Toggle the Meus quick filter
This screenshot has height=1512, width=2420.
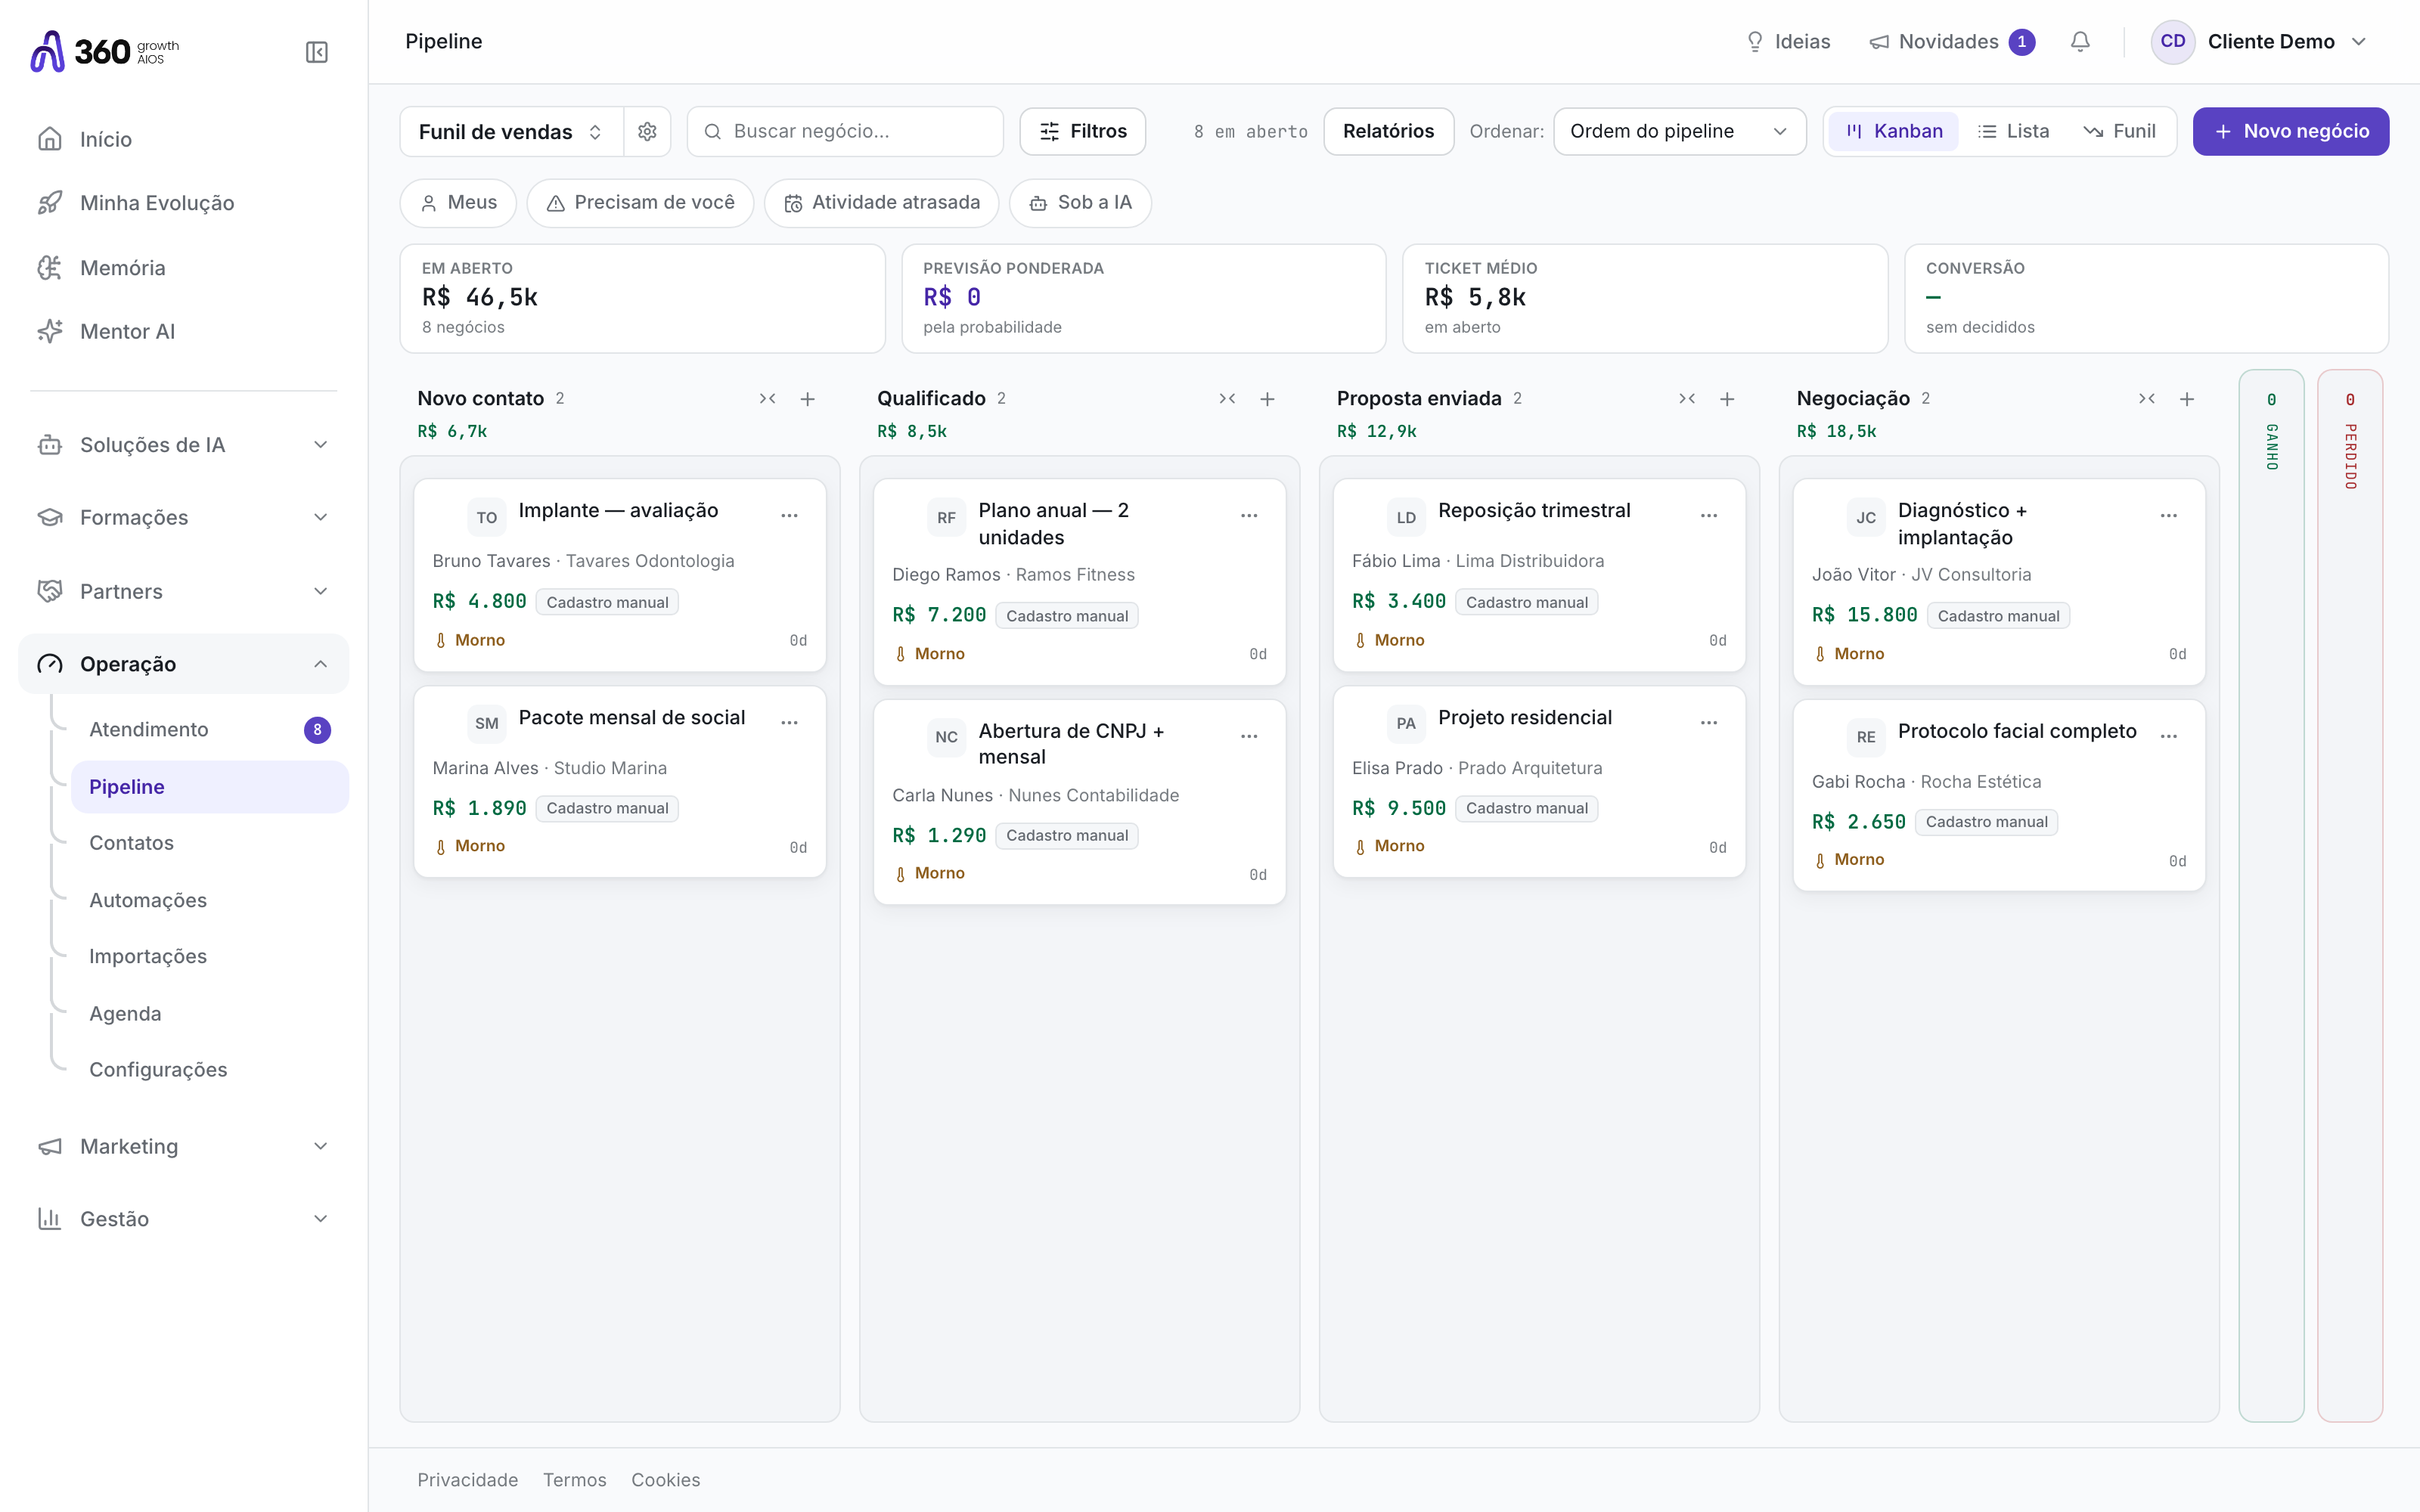click(x=458, y=203)
